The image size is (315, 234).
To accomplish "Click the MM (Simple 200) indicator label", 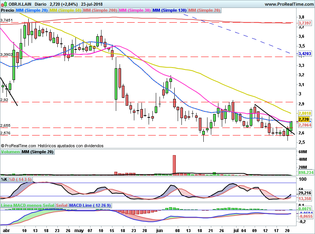I will [x=100, y=10].
